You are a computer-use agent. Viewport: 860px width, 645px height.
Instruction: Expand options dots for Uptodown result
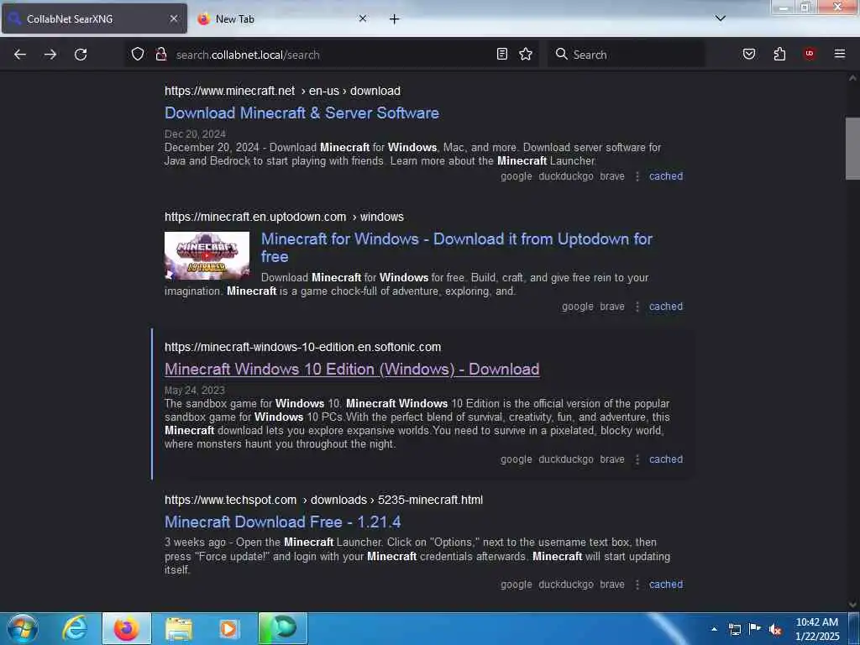637,307
